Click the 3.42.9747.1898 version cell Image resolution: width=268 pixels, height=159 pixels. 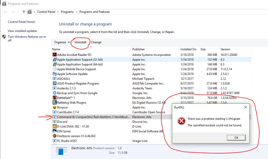[x=230, y=93]
